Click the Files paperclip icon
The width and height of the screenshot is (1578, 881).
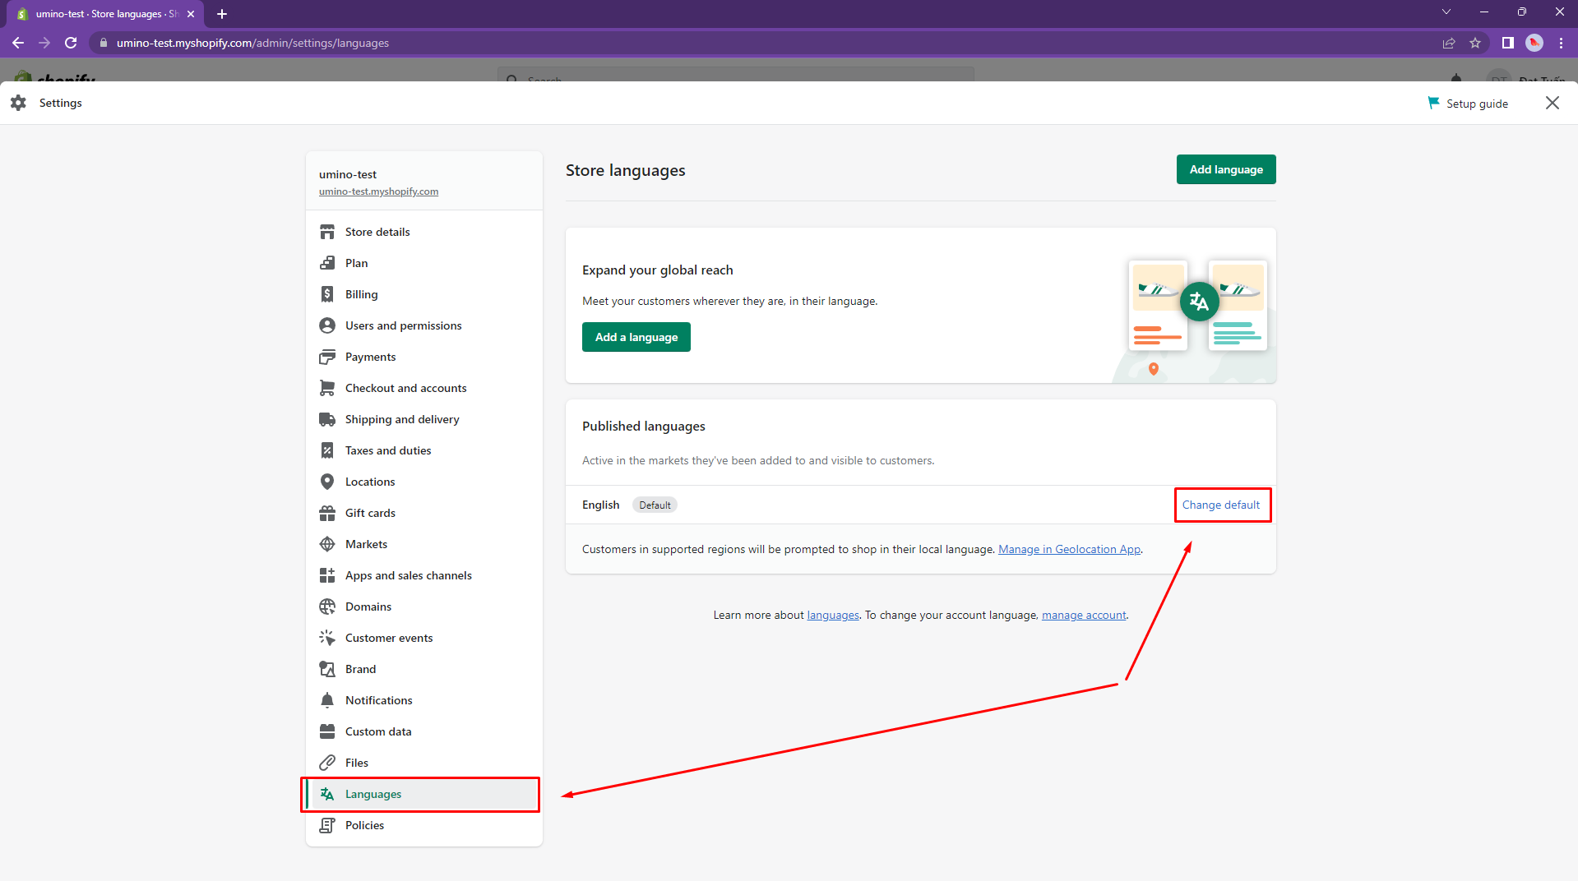[x=327, y=763]
